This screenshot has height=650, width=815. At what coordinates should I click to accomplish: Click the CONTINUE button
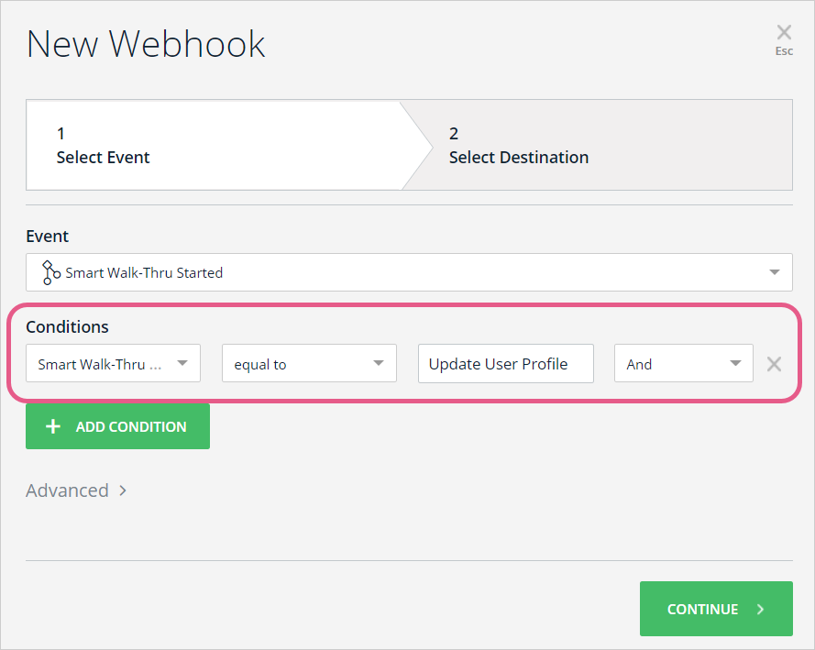click(716, 609)
